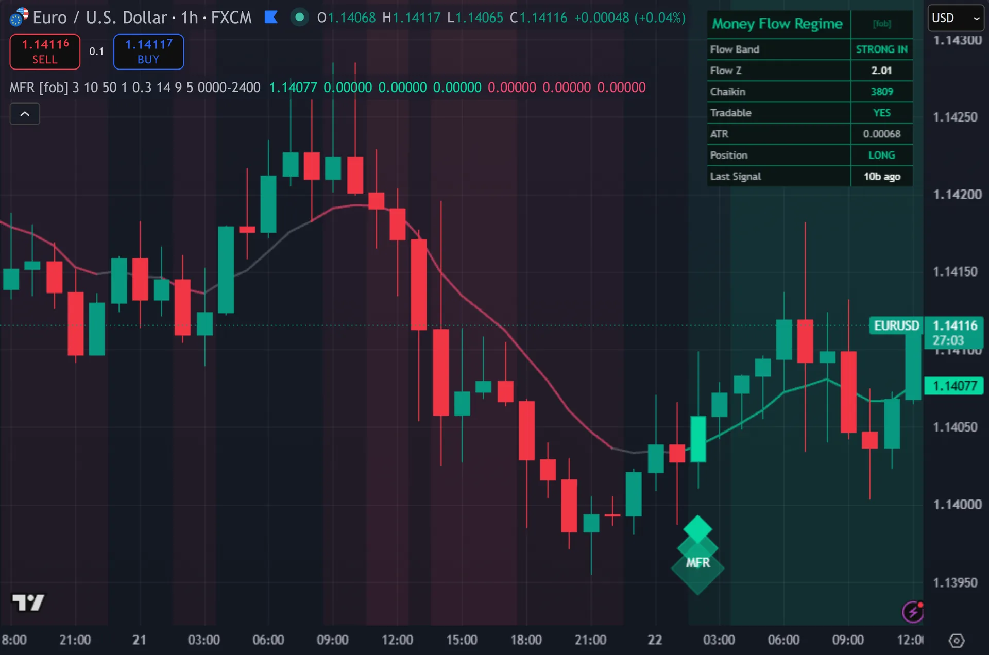This screenshot has height=655, width=989.
Task: Click the 0.00068 ATR value
Action: (x=882, y=134)
